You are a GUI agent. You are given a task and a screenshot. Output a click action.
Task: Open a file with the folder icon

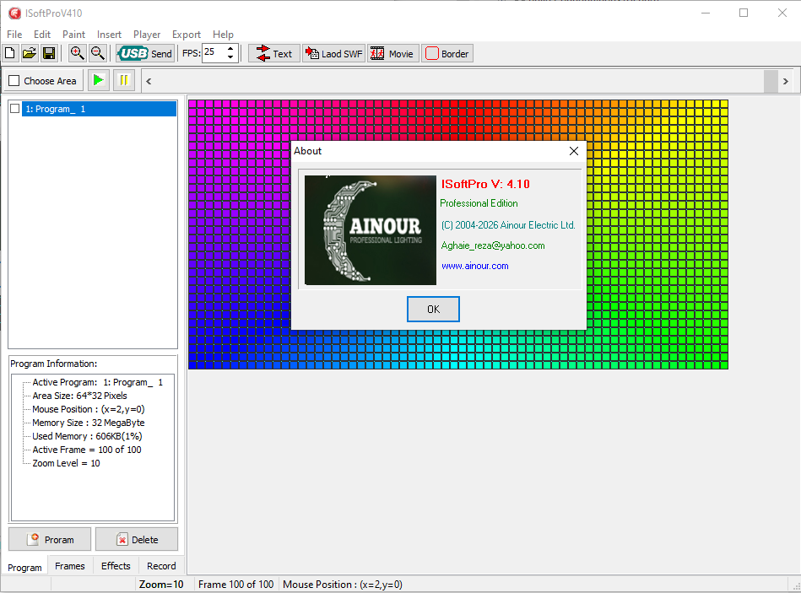click(30, 53)
